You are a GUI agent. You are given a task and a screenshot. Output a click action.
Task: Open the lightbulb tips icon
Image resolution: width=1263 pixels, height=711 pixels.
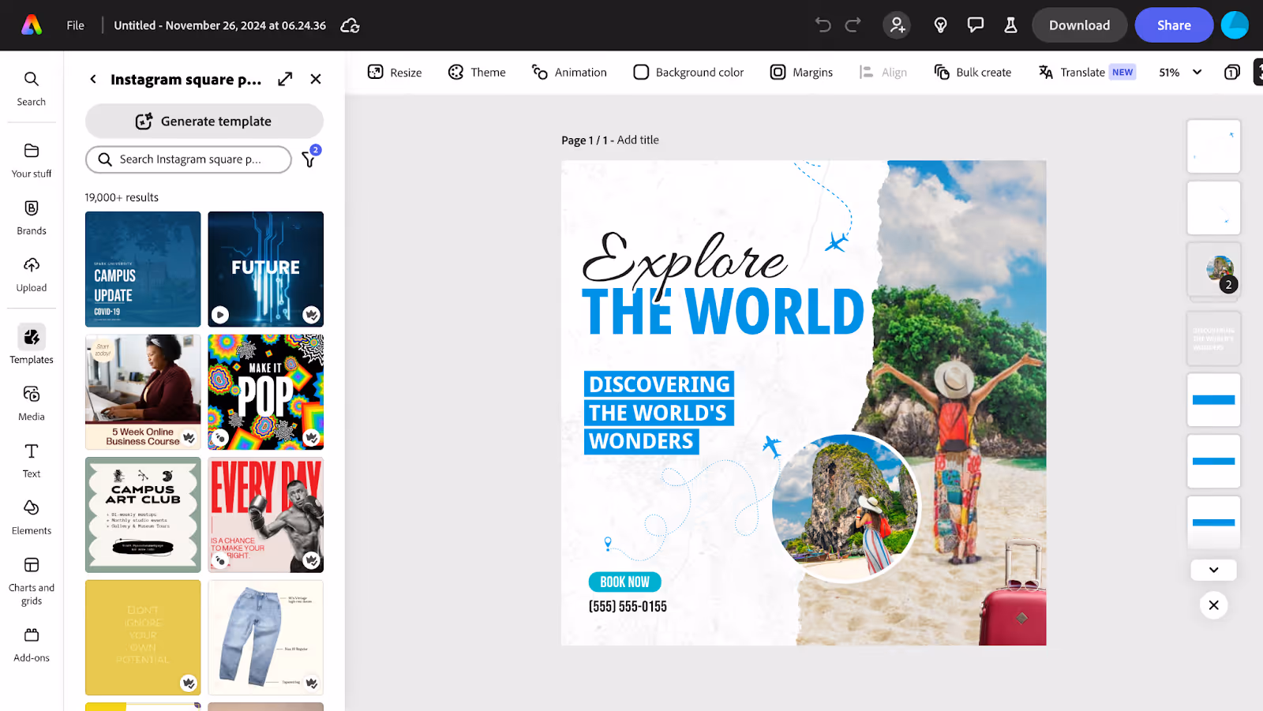(940, 25)
